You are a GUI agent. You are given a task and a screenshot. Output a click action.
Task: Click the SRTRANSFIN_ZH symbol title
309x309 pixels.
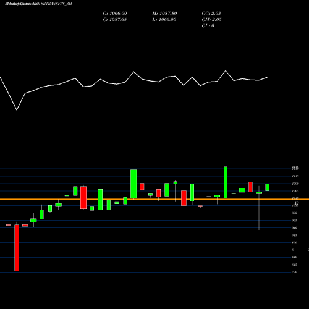56,4
